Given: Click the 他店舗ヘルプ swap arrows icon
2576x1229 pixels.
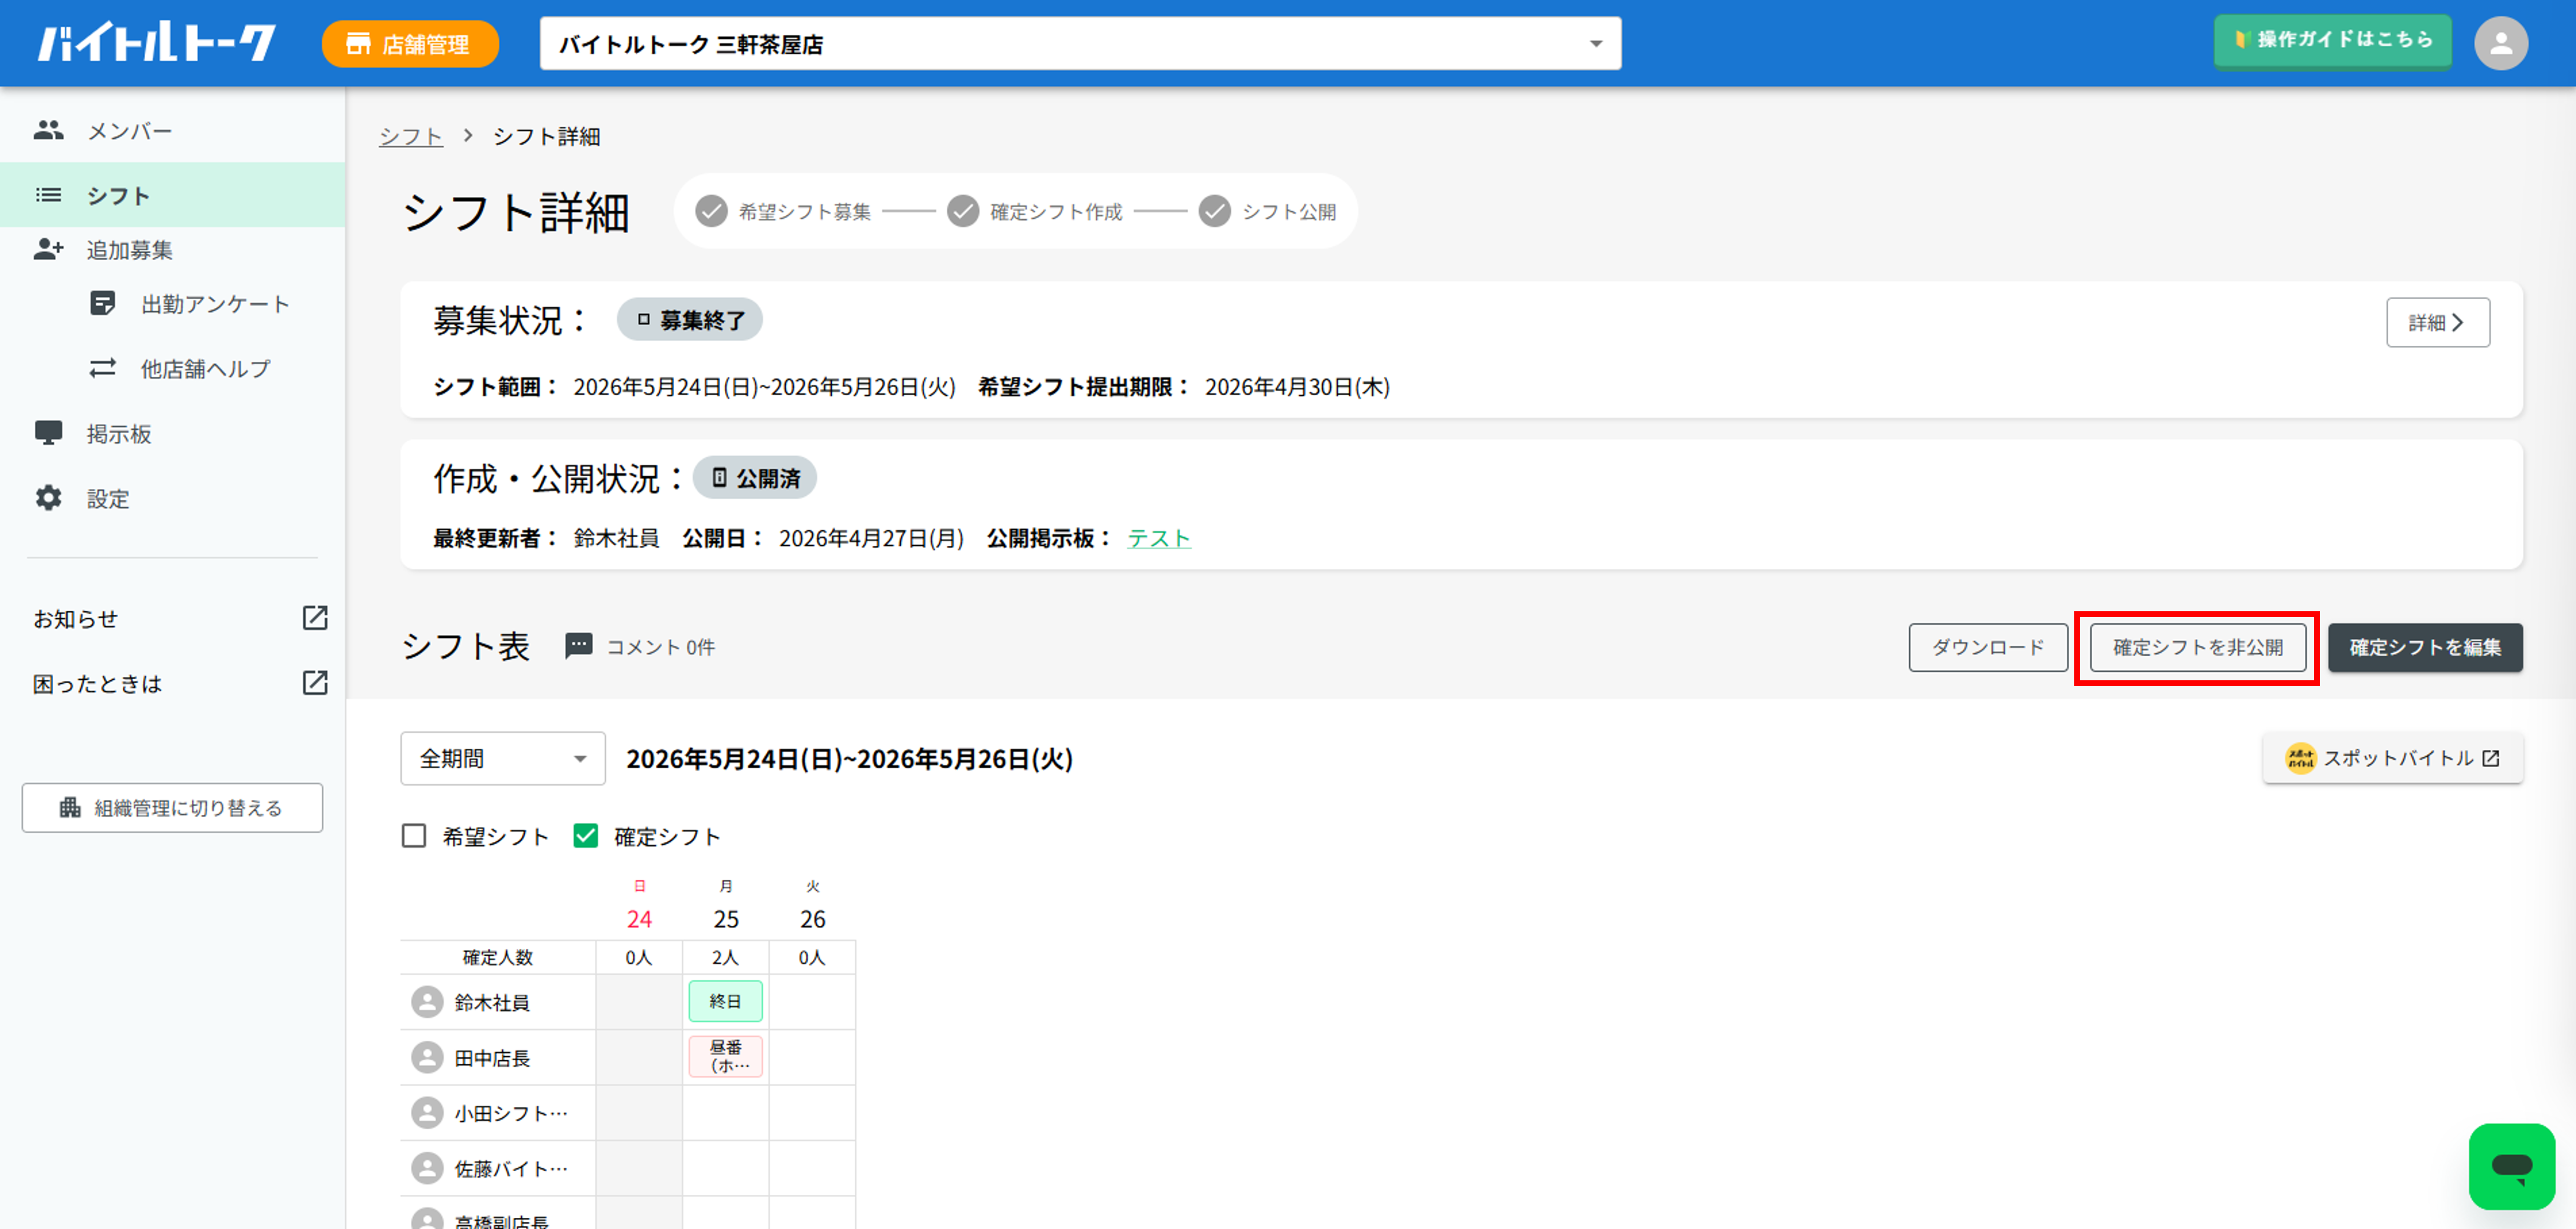Looking at the screenshot, I should (102, 368).
